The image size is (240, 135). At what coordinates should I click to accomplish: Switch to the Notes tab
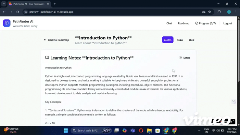(168, 40)
